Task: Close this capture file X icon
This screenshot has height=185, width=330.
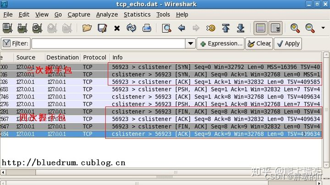Action: point(117,28)
